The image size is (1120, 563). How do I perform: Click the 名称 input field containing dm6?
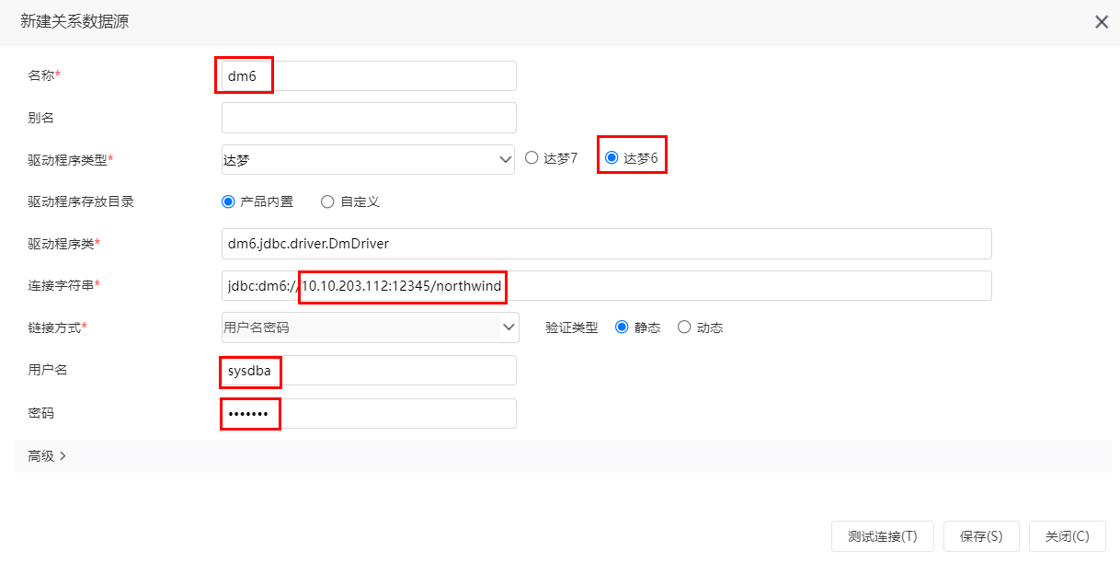tap(369, 76)
